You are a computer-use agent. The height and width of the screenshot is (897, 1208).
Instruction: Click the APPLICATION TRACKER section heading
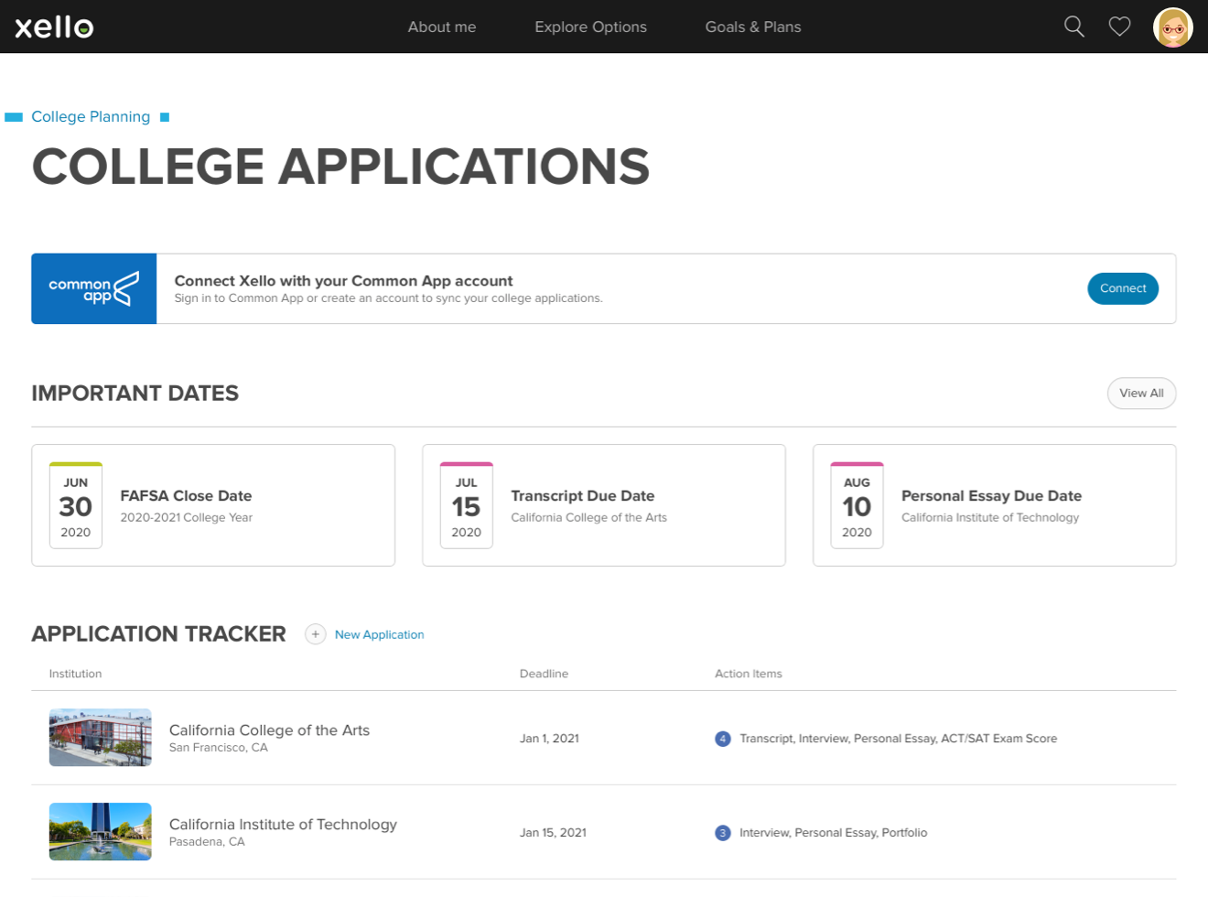pos(158,634)
